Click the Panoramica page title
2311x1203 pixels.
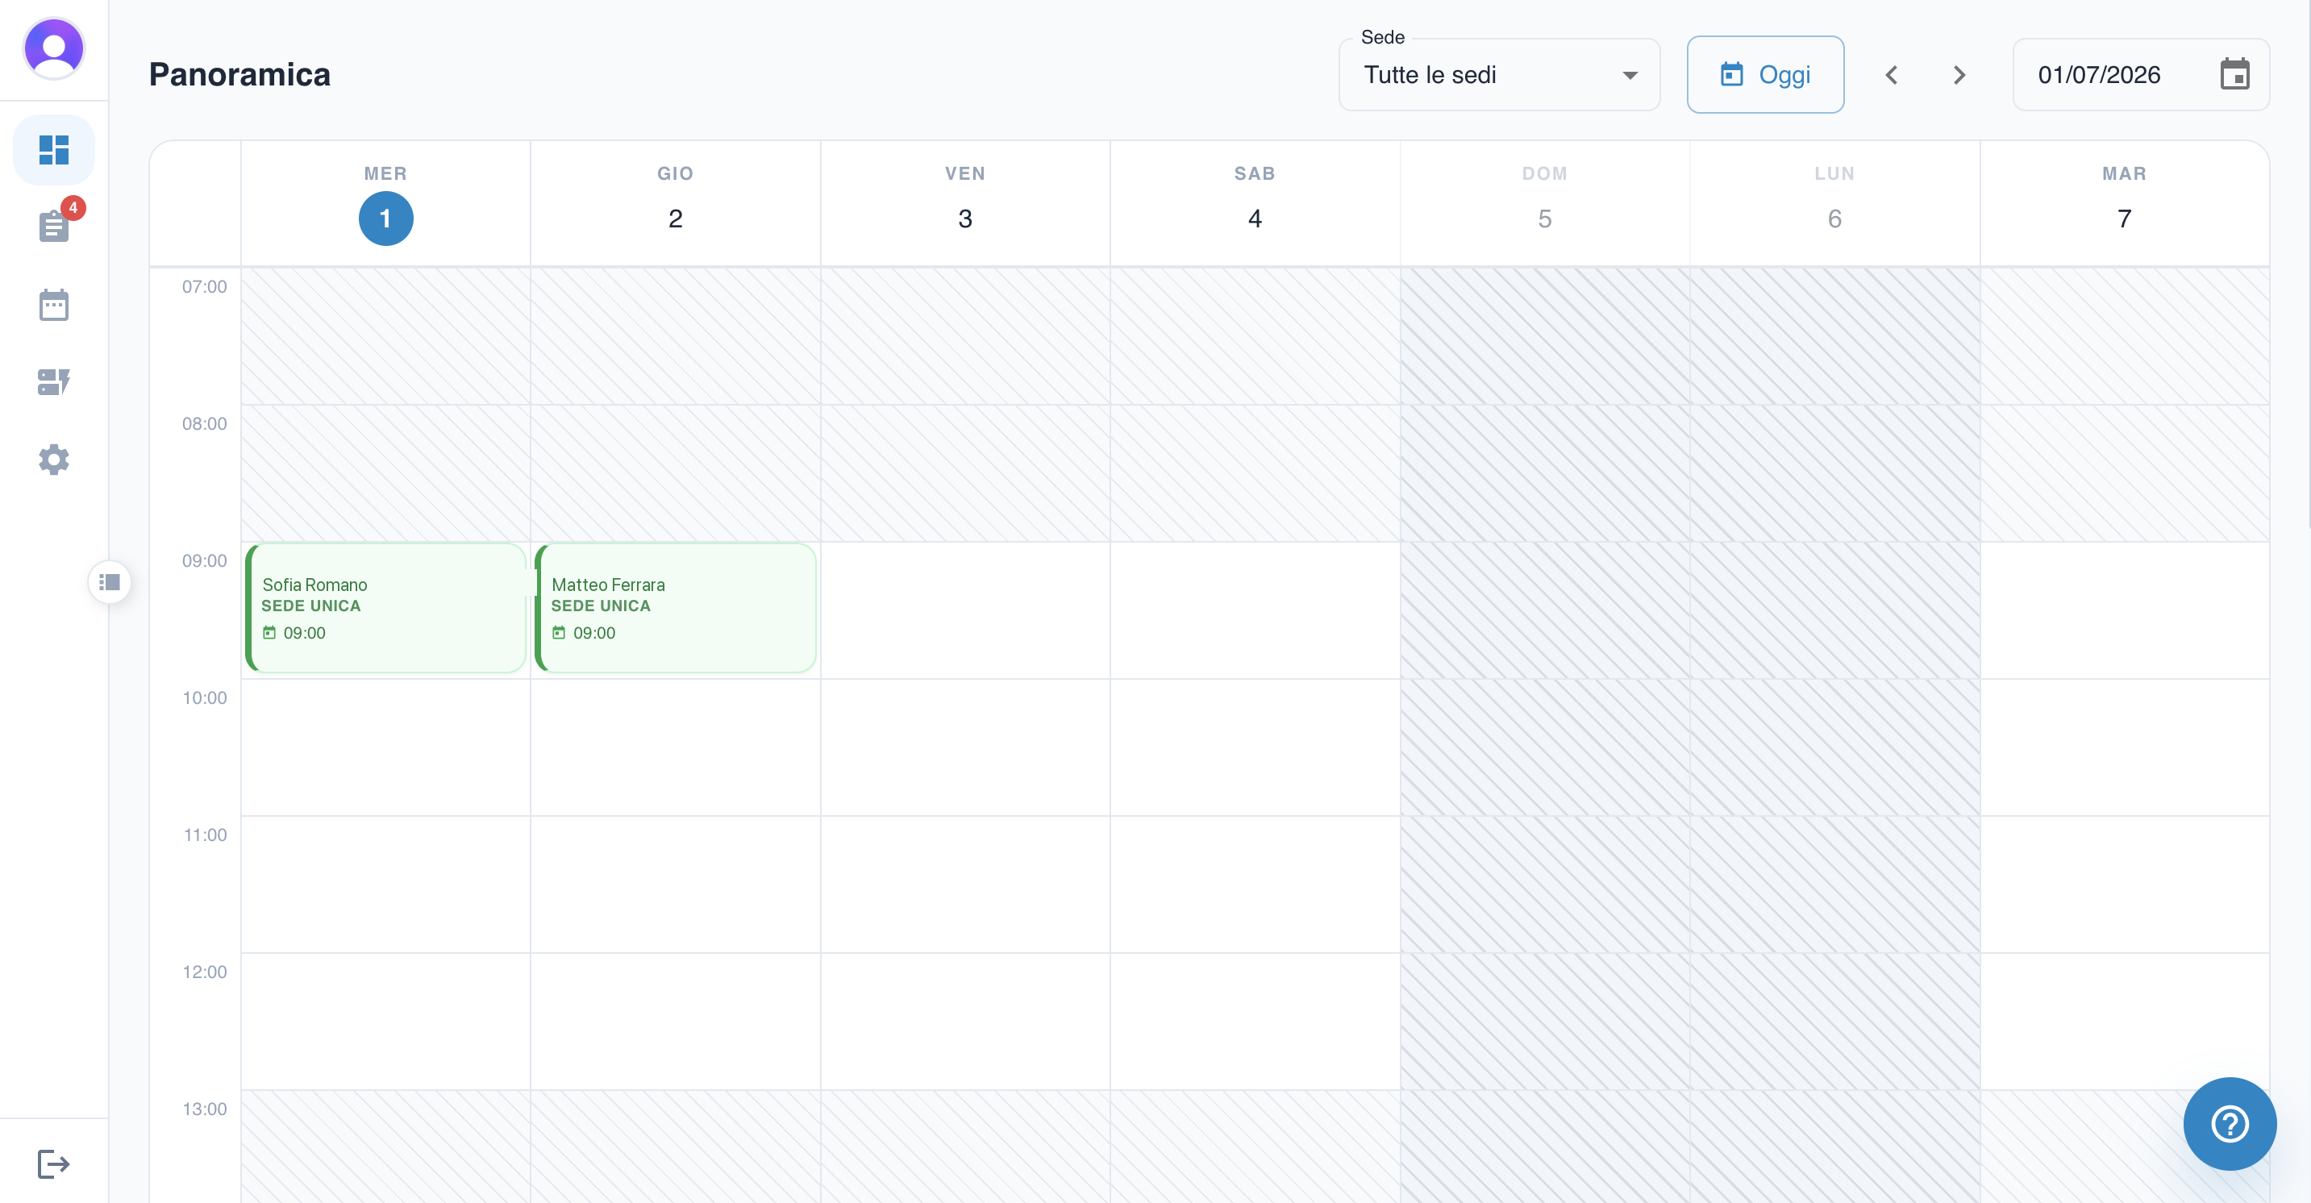[239, 74]
